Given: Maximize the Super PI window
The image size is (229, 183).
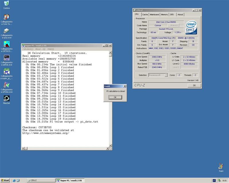Looking at the screenshot, I should [107, 45].
